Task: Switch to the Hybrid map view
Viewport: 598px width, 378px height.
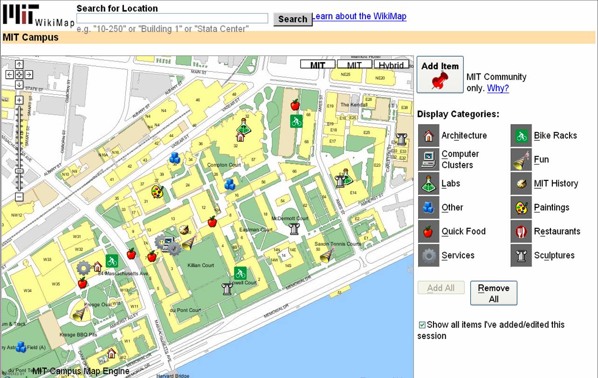Action: point(391,65)
